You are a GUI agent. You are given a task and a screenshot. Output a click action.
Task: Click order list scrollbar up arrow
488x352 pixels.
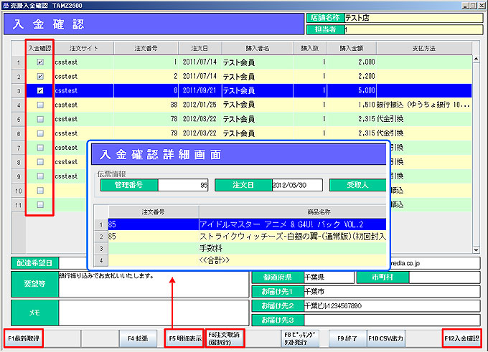tap(476, 59)
